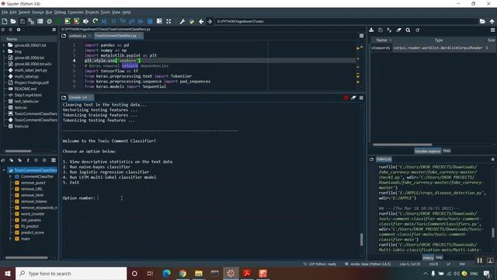Go to remove_punct in outline
The width and height of the screenshot is (497, 280).
(33, 183)
